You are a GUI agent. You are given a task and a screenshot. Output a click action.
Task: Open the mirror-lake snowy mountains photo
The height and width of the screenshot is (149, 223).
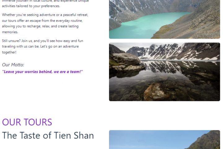click(164, 72)
